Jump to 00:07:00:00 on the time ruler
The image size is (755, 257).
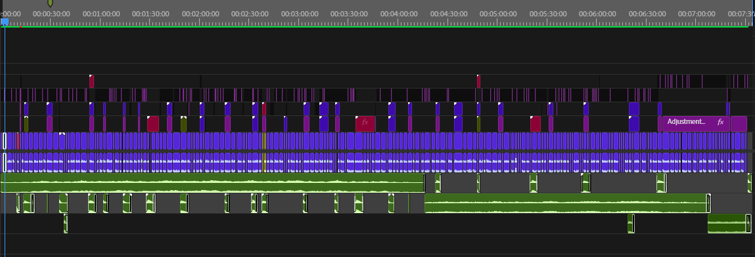point(697,14)
